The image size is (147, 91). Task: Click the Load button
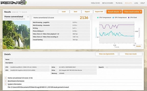(x=64, y=12)
